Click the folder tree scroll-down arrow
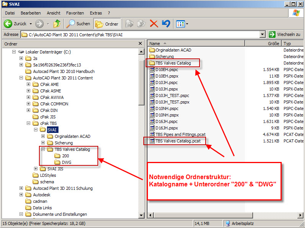The image size is (305, 228). (x=141, y=215)
